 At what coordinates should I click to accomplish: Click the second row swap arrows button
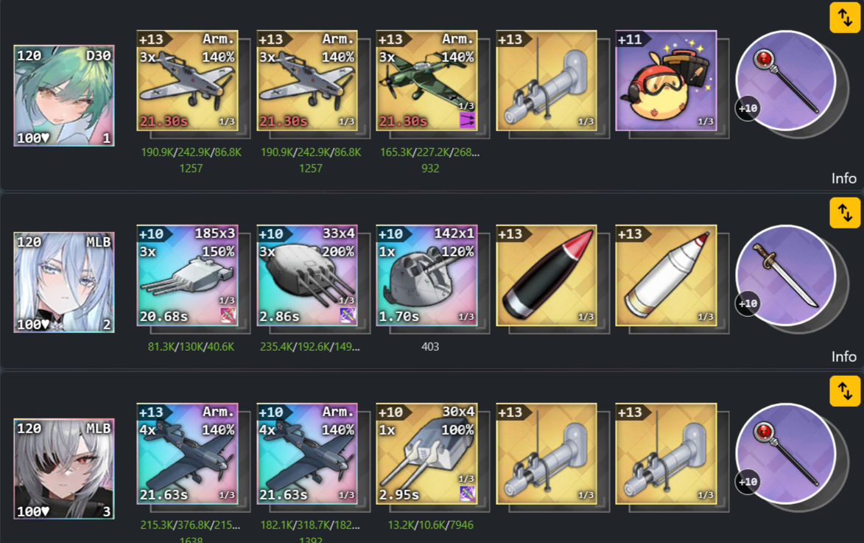[845, 213]
